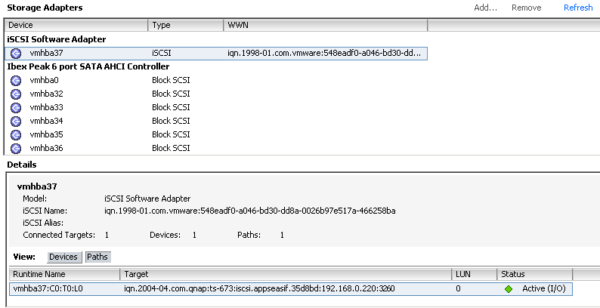The image size is (600, 308).
Task: Click the vmhba0 adapter icon
Action: [x=16, y=81]
